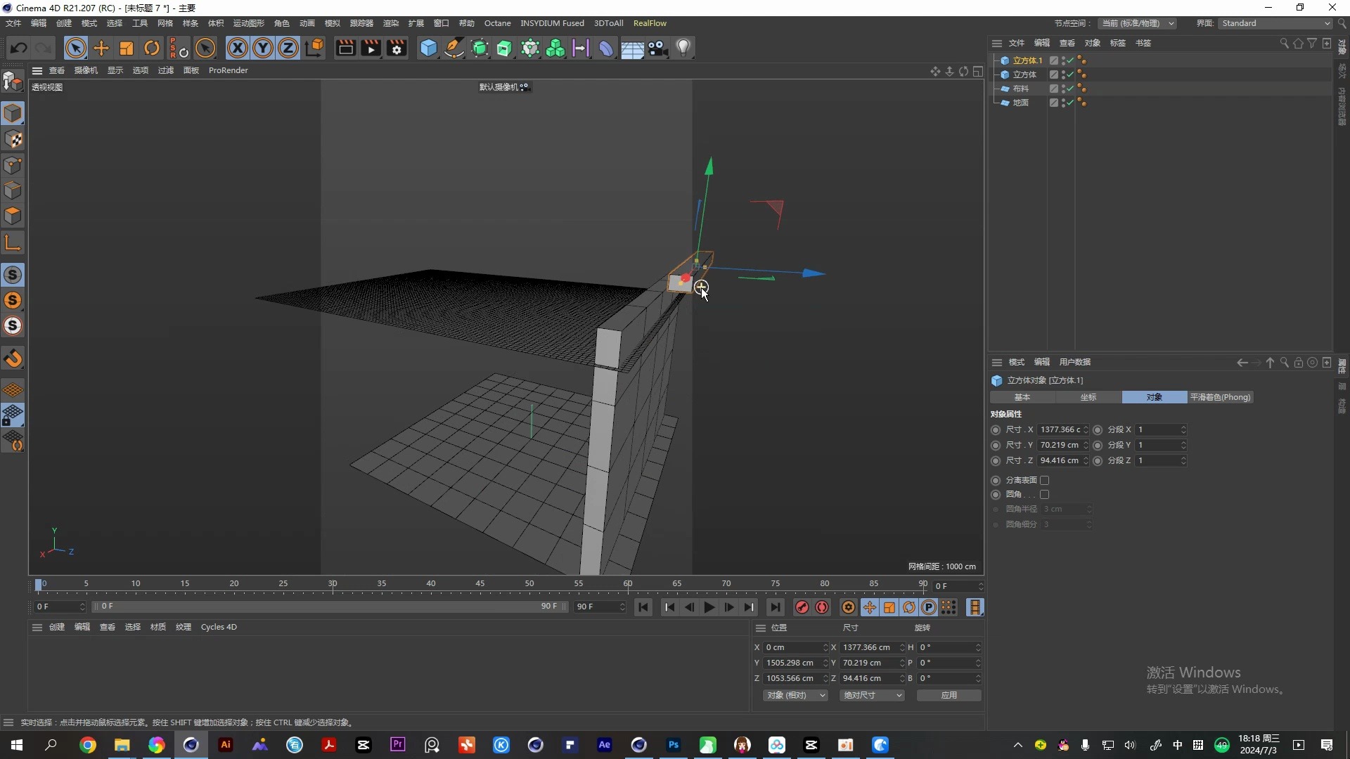1350x759 pixels.
Task: Toggle the X axis lock
Action: click(x=238, y=48)
